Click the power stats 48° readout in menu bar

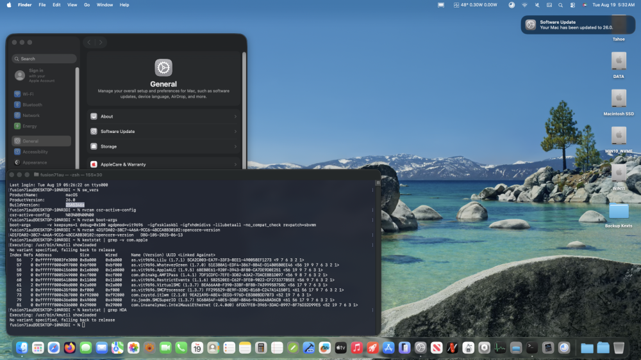tap(475, 5)
